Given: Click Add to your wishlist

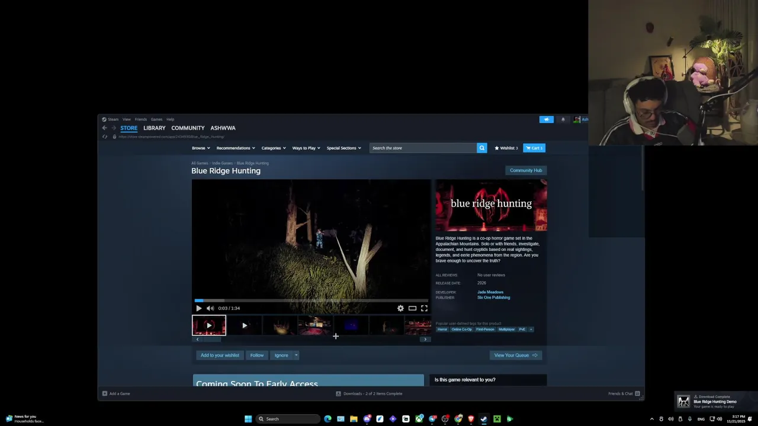Looking at the screenshot, I should [x=220, y=356].
